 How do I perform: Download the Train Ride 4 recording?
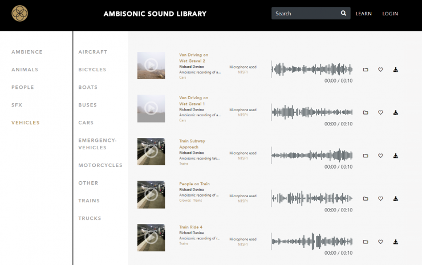[395, 242]
